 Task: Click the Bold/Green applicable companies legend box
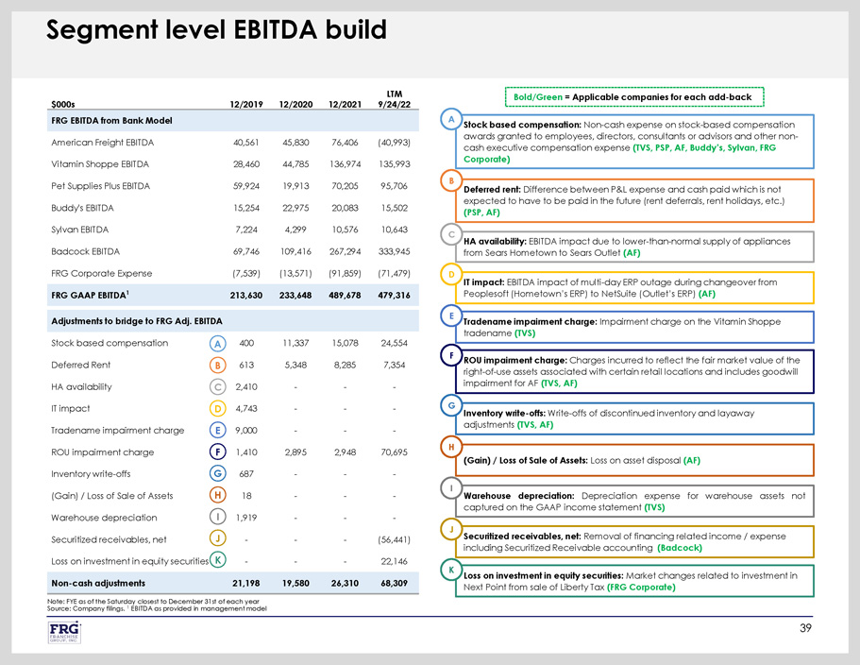[x=632, y=97]
